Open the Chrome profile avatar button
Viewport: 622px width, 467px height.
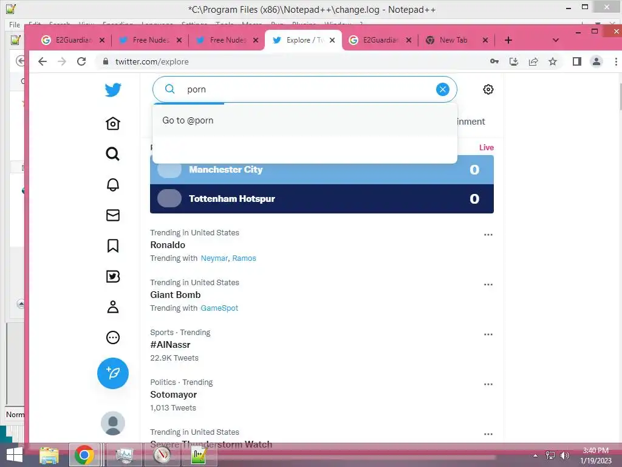point(596,61)
